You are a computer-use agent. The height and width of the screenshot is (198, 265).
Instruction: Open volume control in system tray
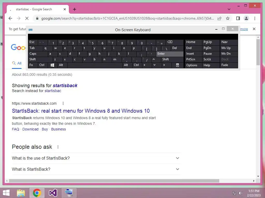(x=240, y=193)
